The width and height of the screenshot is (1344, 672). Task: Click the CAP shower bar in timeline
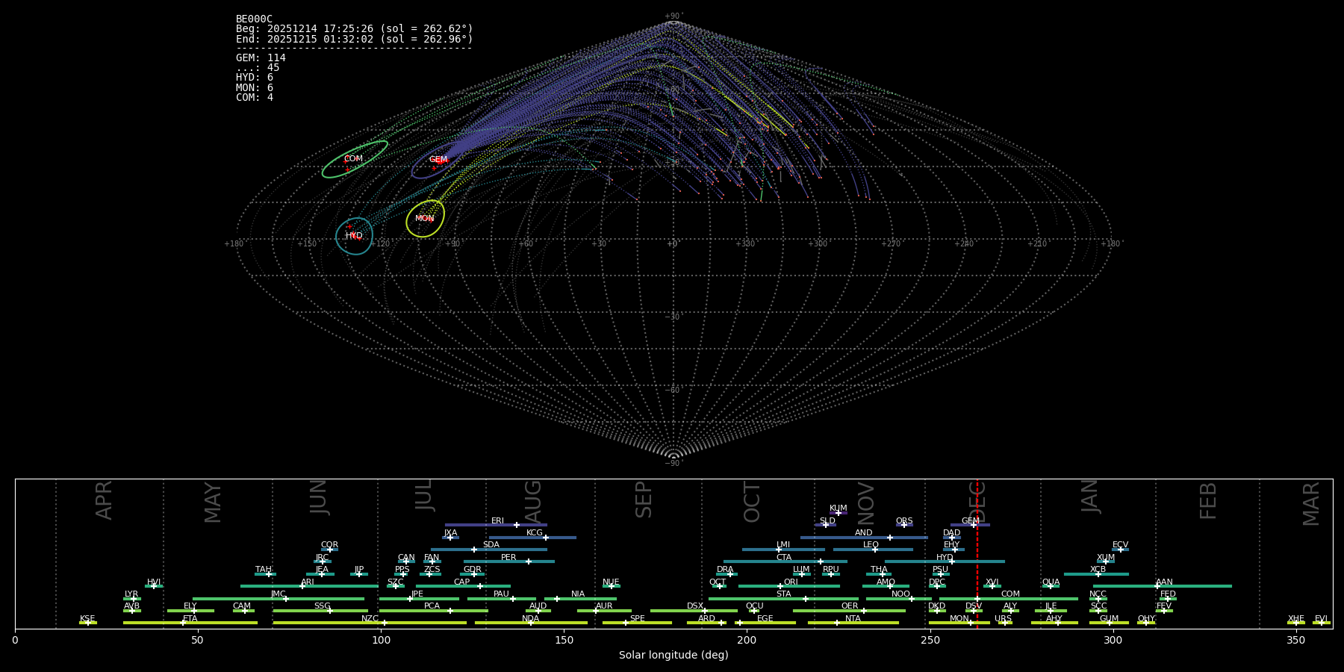pyautogui.click(x=463, y=586)
